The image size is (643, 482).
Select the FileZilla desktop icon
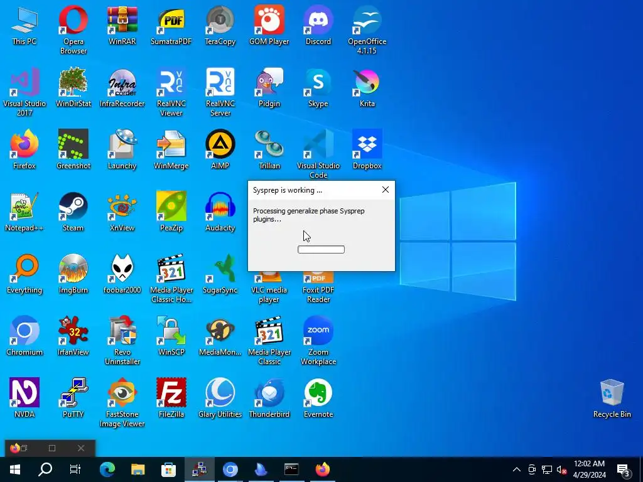click(171, 399)
